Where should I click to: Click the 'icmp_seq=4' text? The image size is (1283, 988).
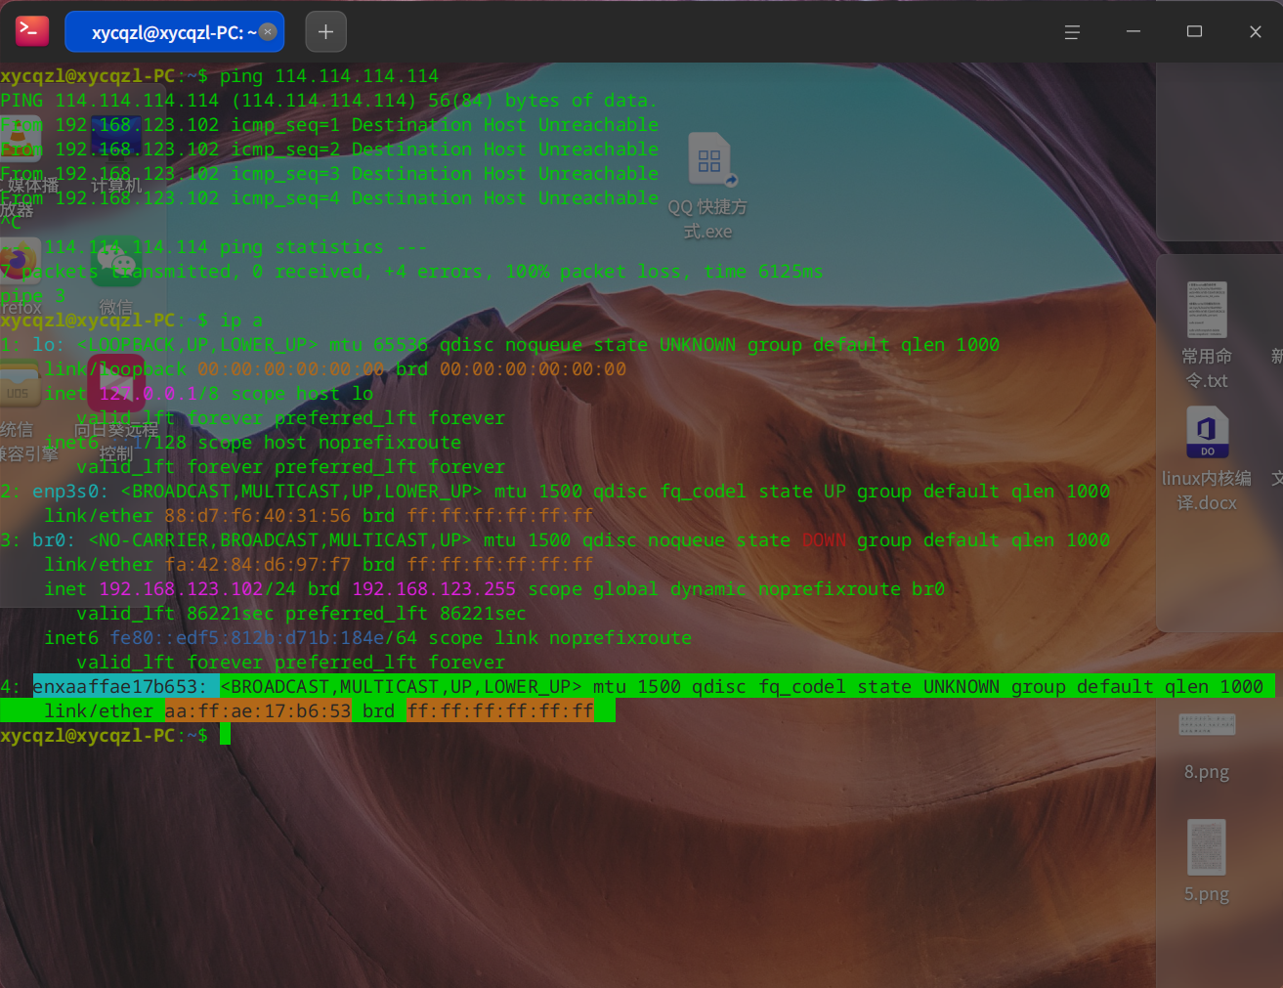[x=285, y=198]
